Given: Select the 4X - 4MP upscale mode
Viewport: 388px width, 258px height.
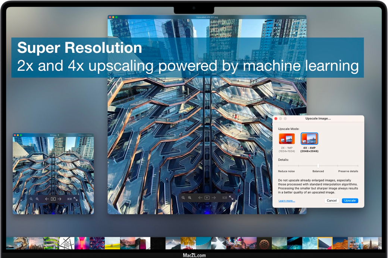Looking at the screenshot, I should pyautogui.click(x=309, y=139).
